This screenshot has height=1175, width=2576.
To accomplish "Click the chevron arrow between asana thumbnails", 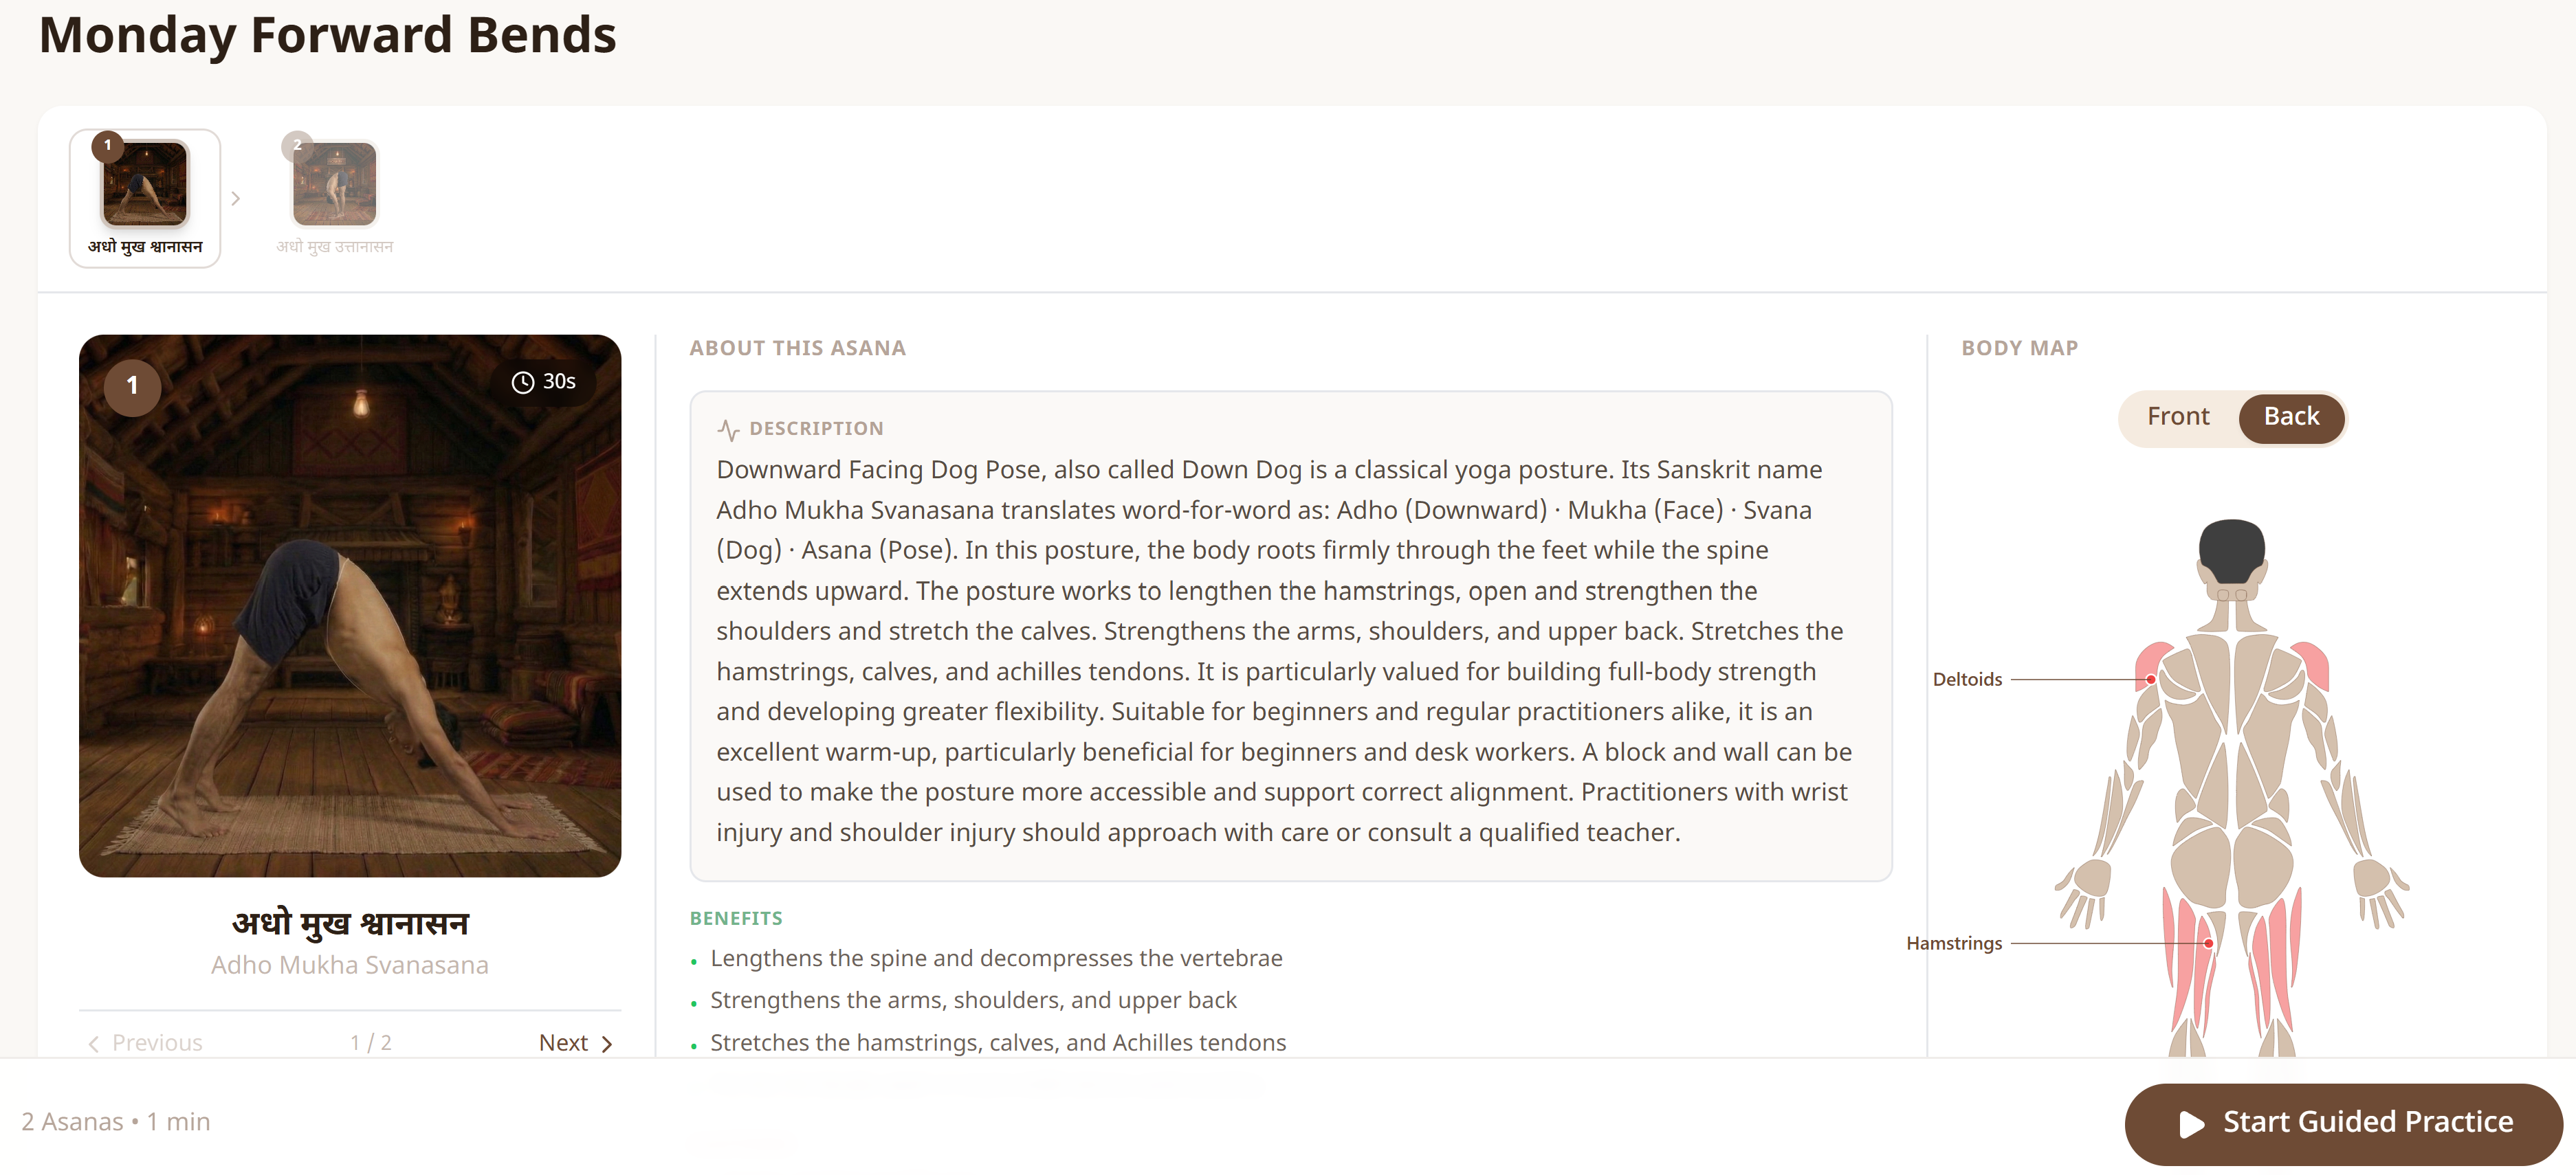I will [x=236, y=199].
